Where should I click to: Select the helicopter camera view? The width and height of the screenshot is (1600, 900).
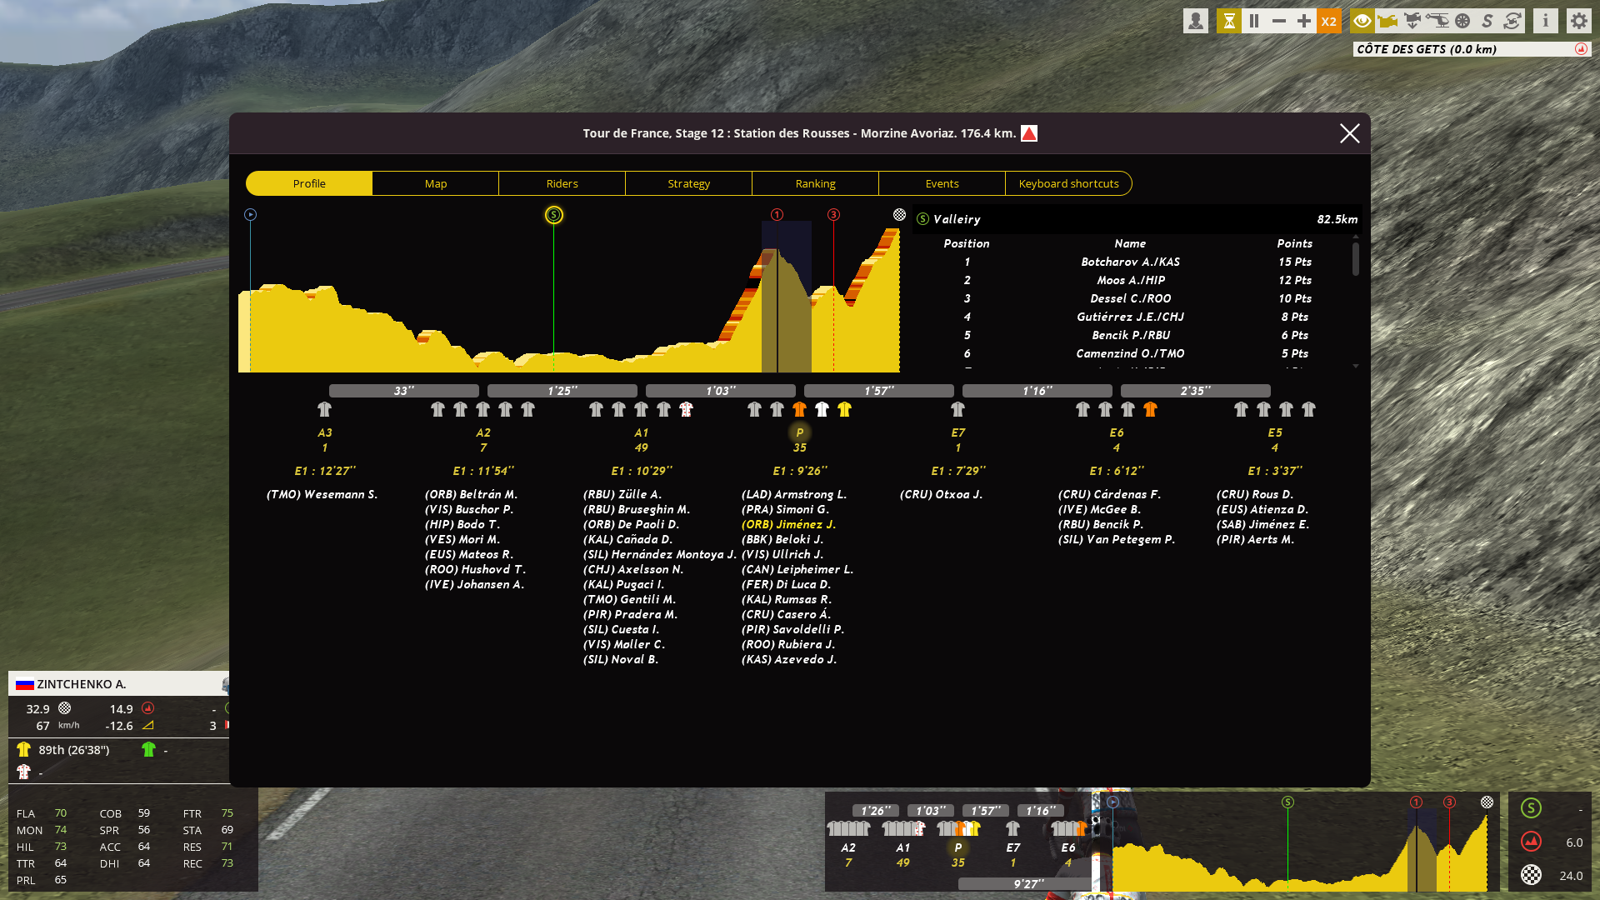click(1437, 21)
